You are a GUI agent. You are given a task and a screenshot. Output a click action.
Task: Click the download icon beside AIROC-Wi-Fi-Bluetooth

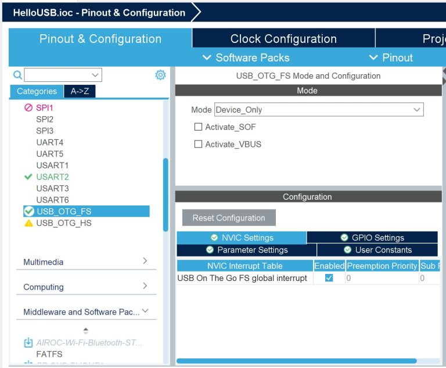point(28,342)
